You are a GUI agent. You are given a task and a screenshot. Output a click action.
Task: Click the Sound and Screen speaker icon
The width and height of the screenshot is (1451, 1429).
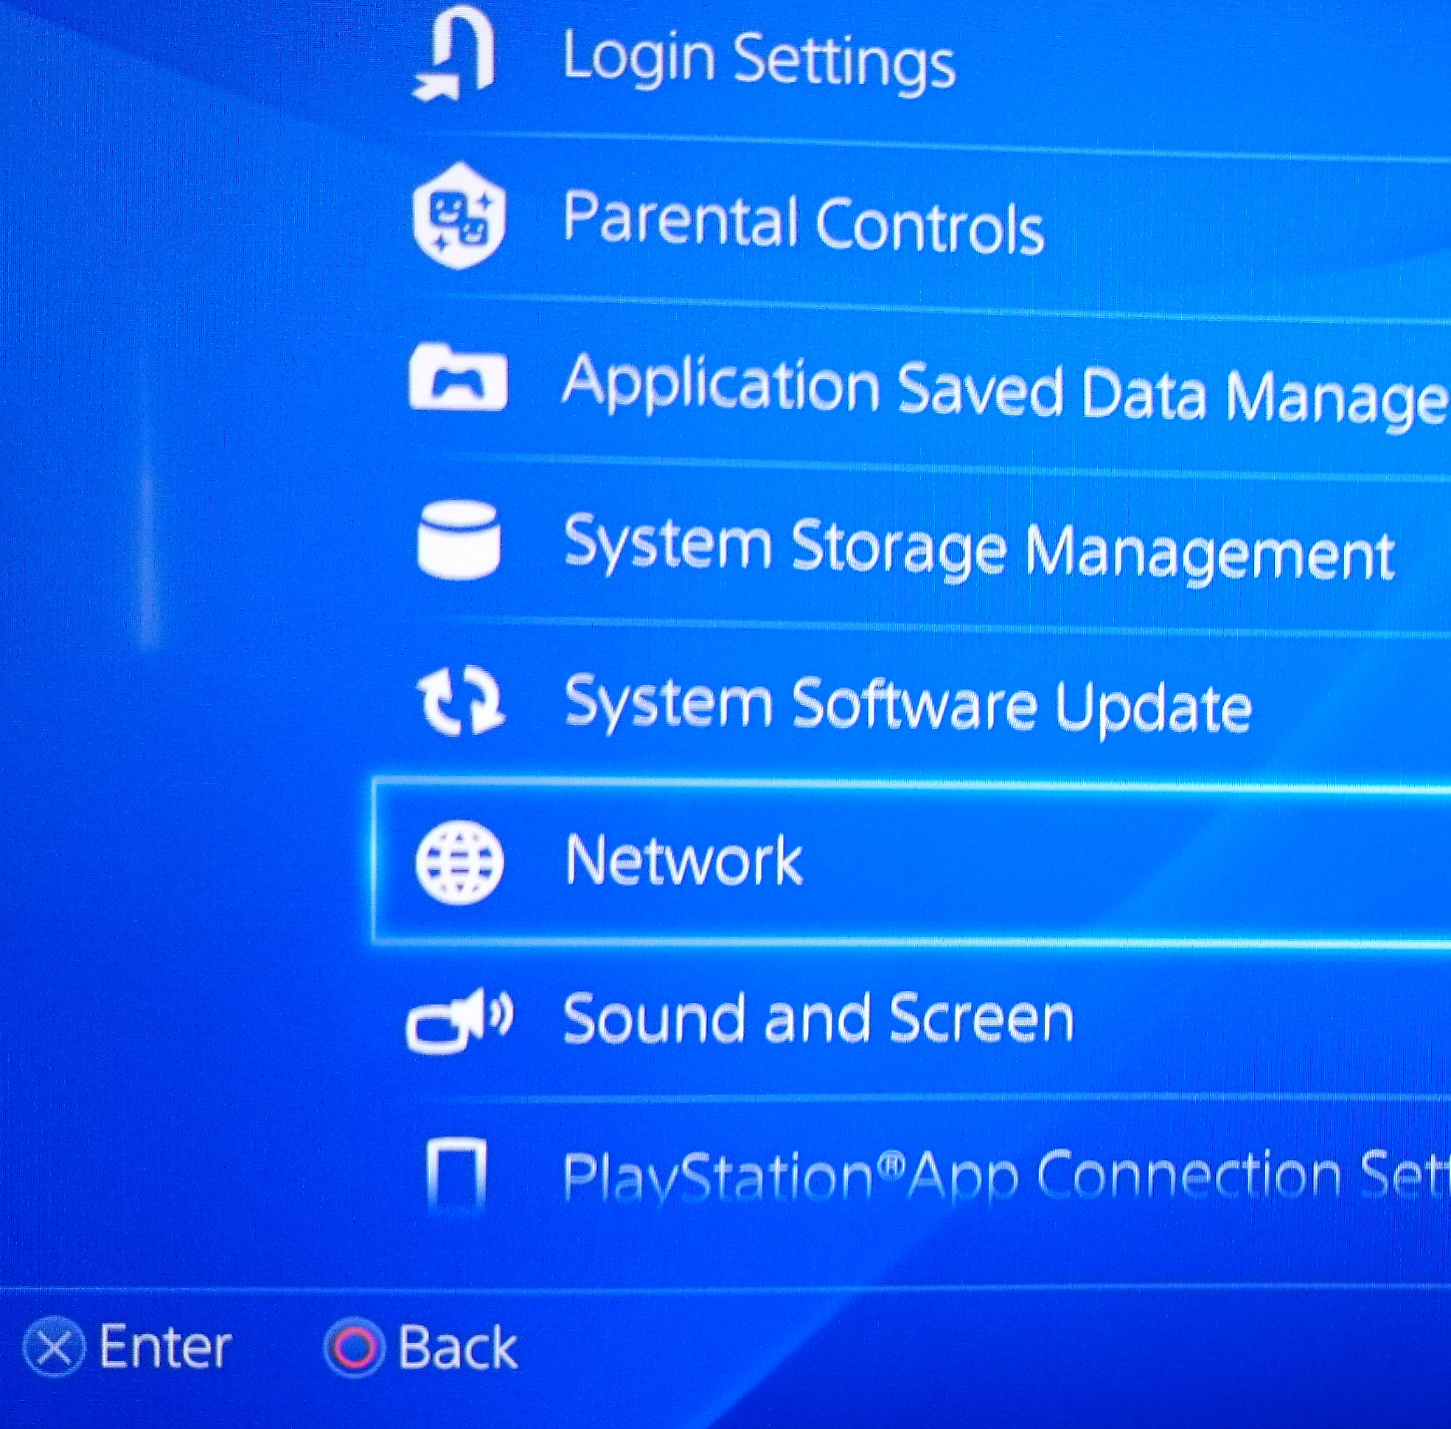(459, 1021)
